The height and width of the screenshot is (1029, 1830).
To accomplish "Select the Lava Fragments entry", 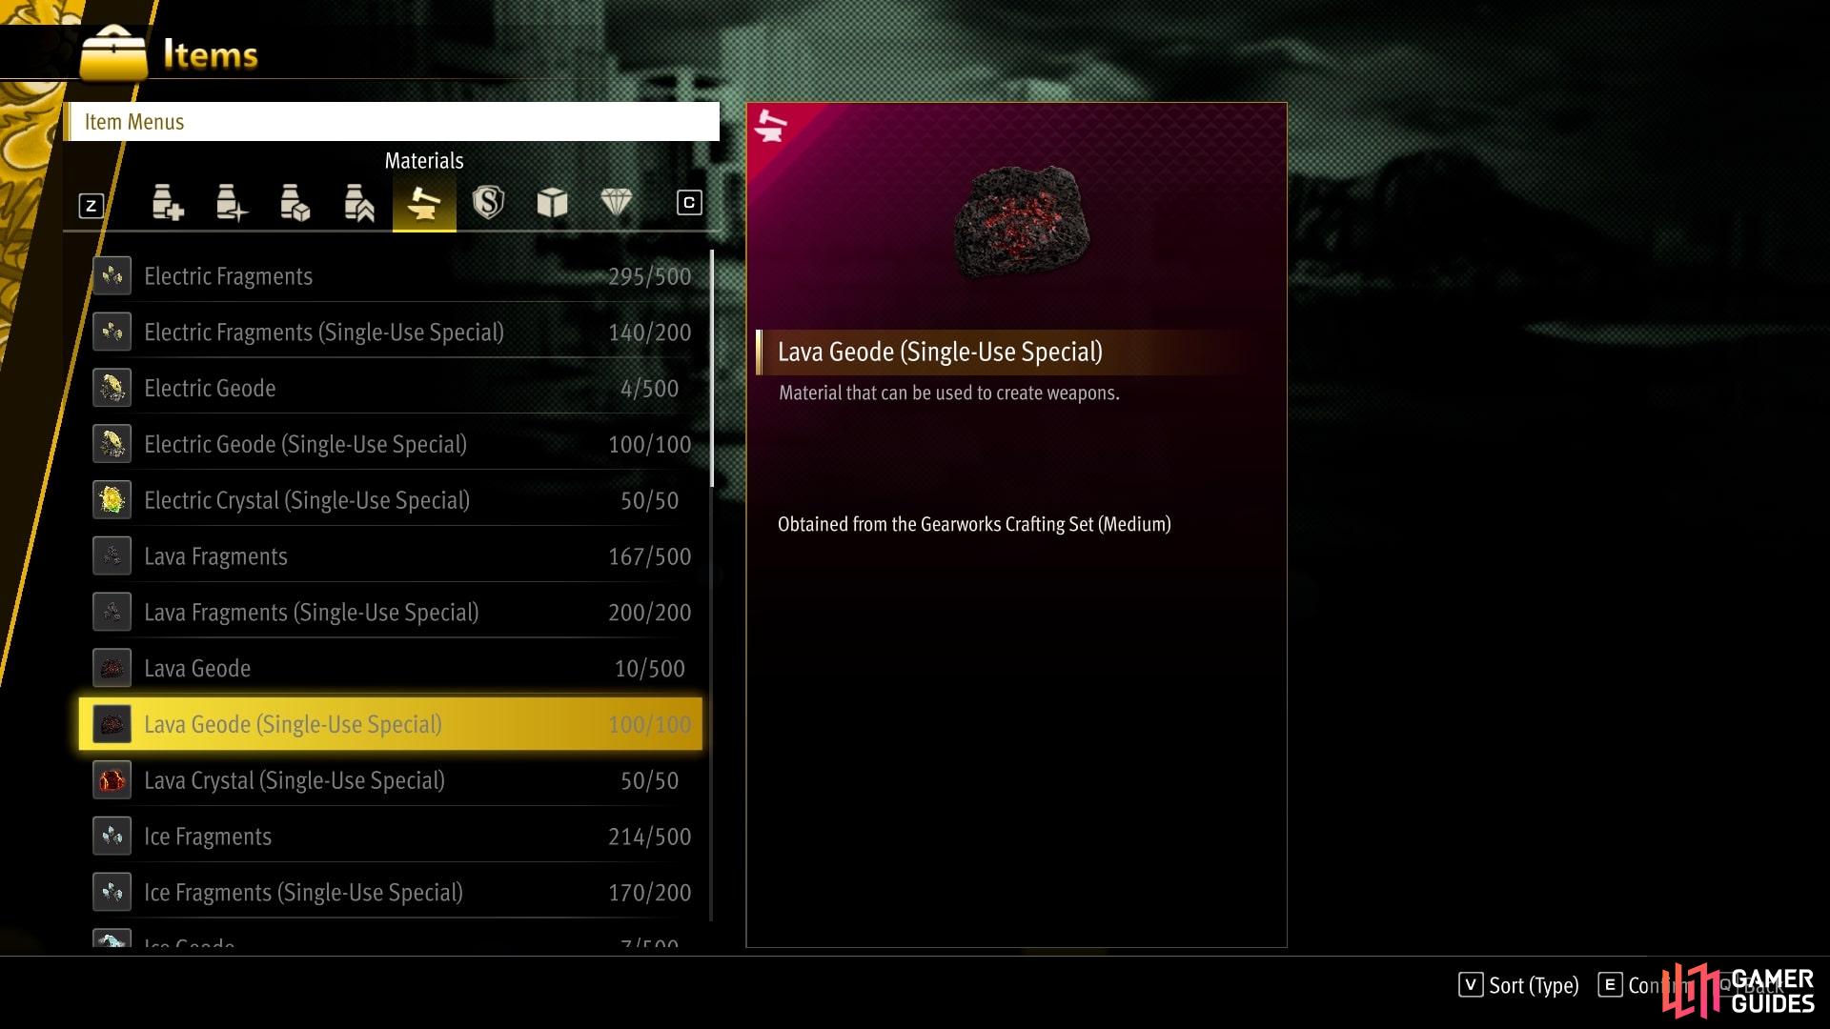I will (x=392, y=556).
